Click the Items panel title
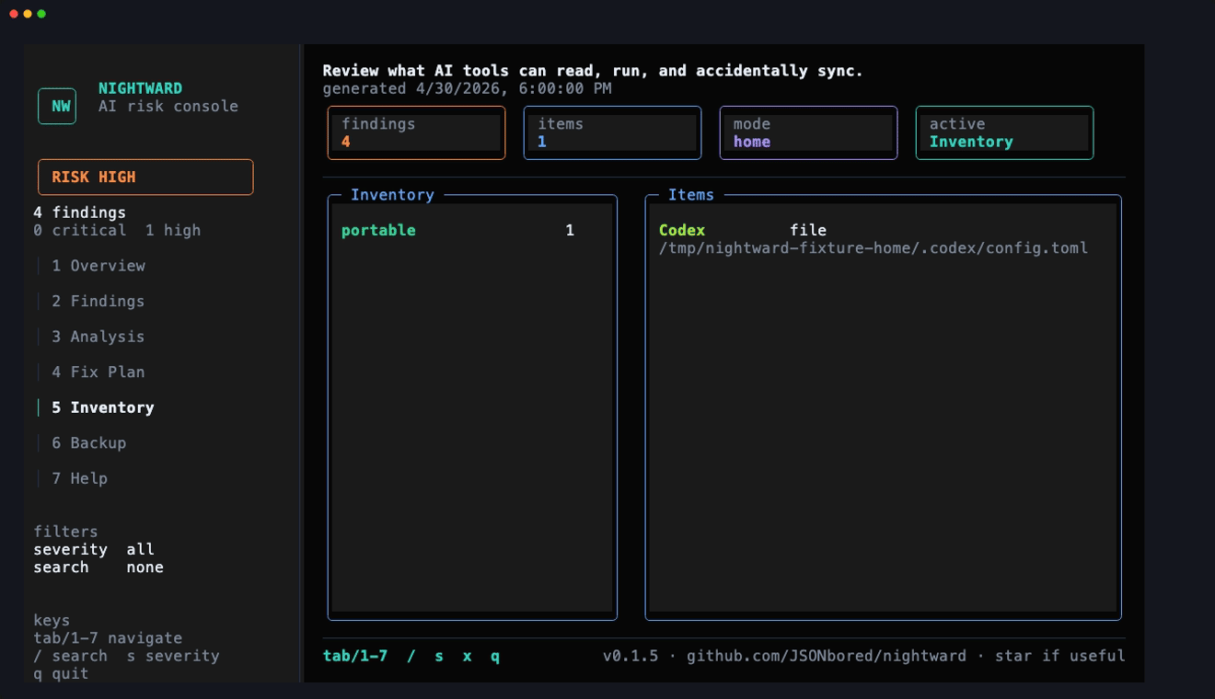This screenshot has height=699, width=1215. pos(691,195)
